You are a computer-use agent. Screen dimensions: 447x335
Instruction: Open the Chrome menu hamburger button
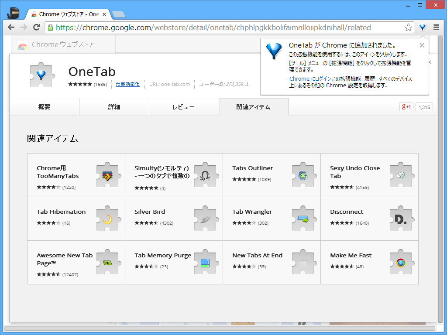click(x=436, y=27)
